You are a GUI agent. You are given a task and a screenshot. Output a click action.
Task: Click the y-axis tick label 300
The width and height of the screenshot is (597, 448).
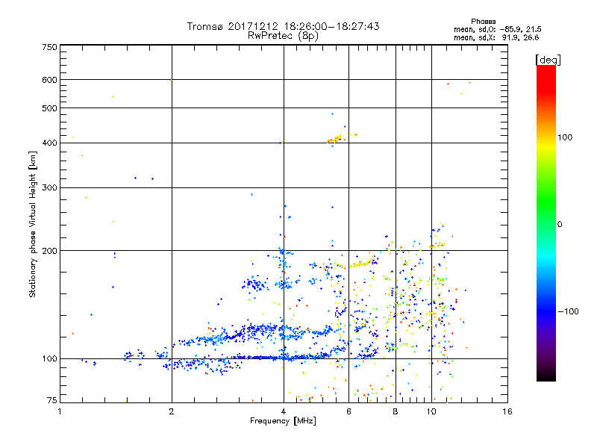(49, 188)
